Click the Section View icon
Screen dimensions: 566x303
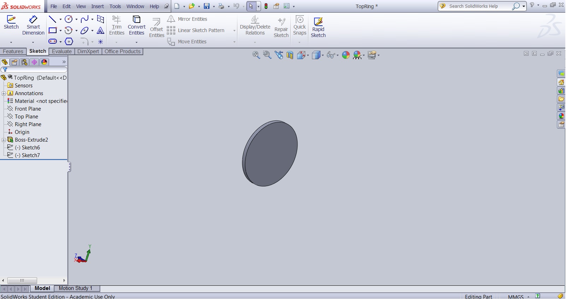point(290,55)
